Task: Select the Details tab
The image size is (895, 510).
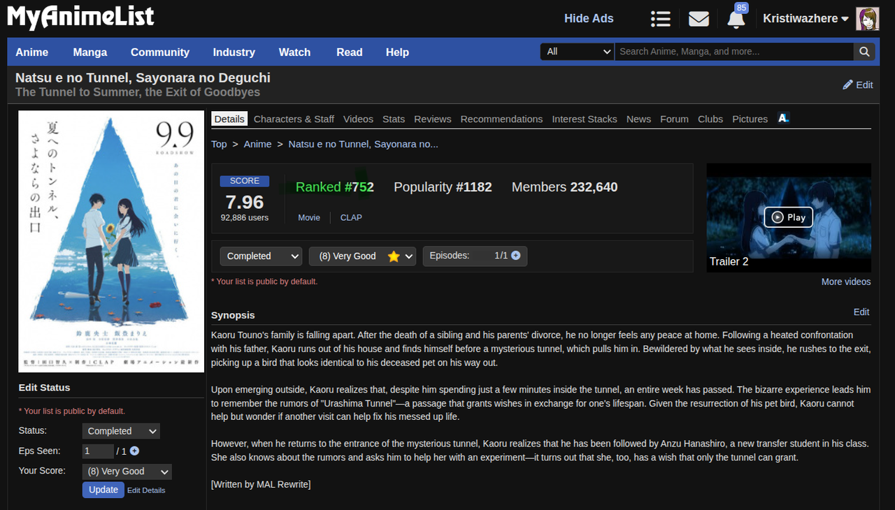Action: (x=229, y=119)
